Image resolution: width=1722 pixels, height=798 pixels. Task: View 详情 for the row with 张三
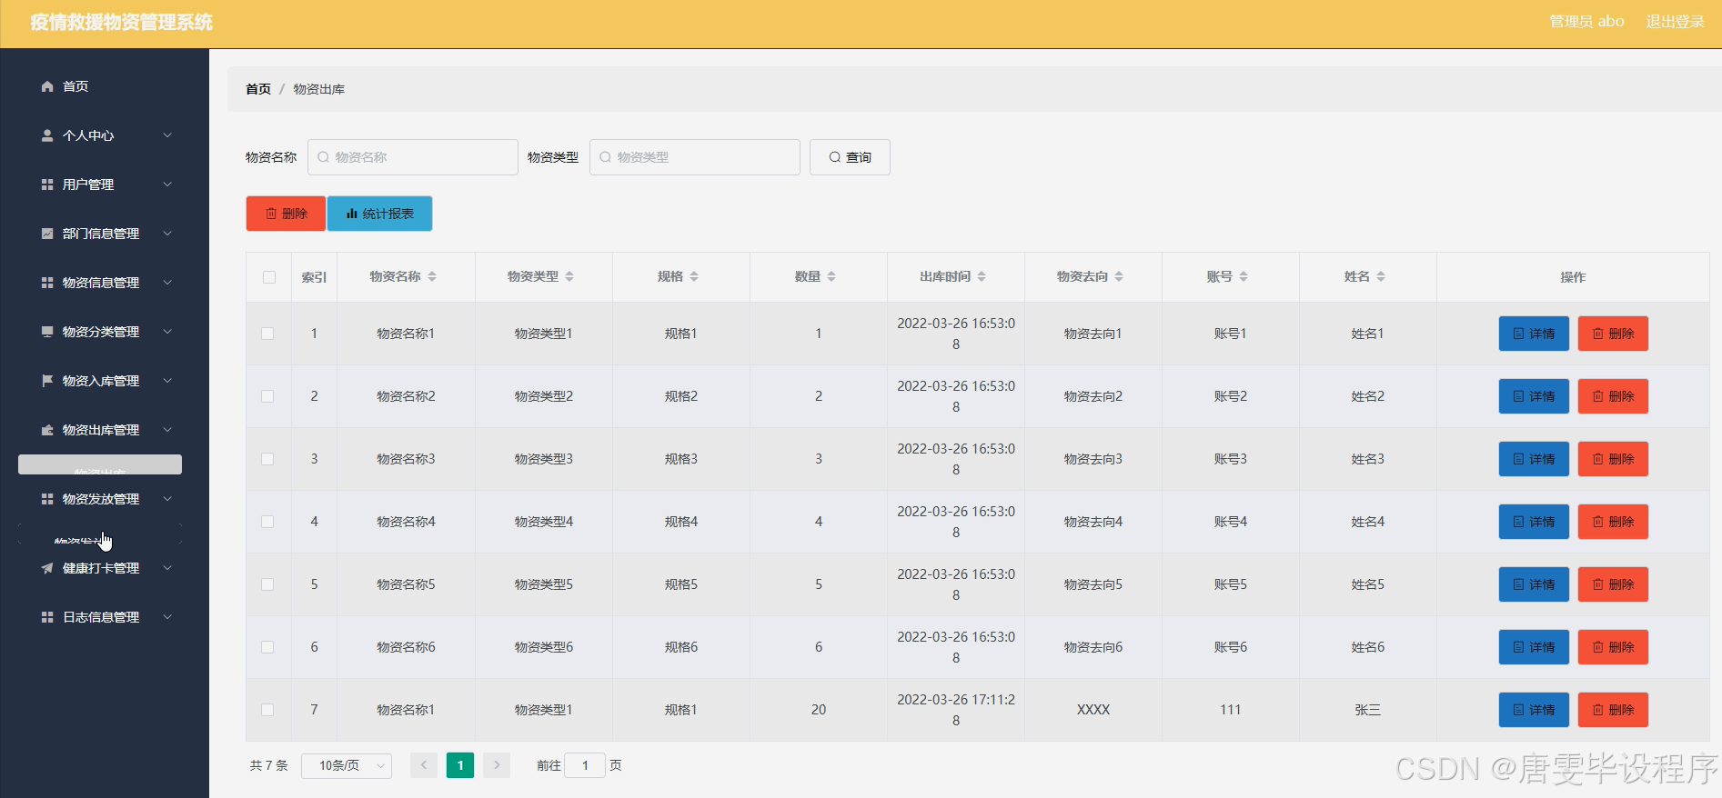click(x=1534, y=710)
